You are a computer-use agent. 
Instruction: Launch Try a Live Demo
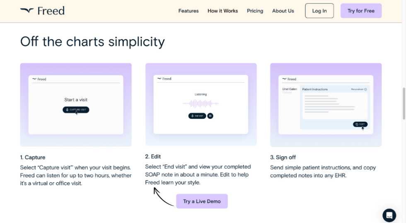(x=202, y=201)
